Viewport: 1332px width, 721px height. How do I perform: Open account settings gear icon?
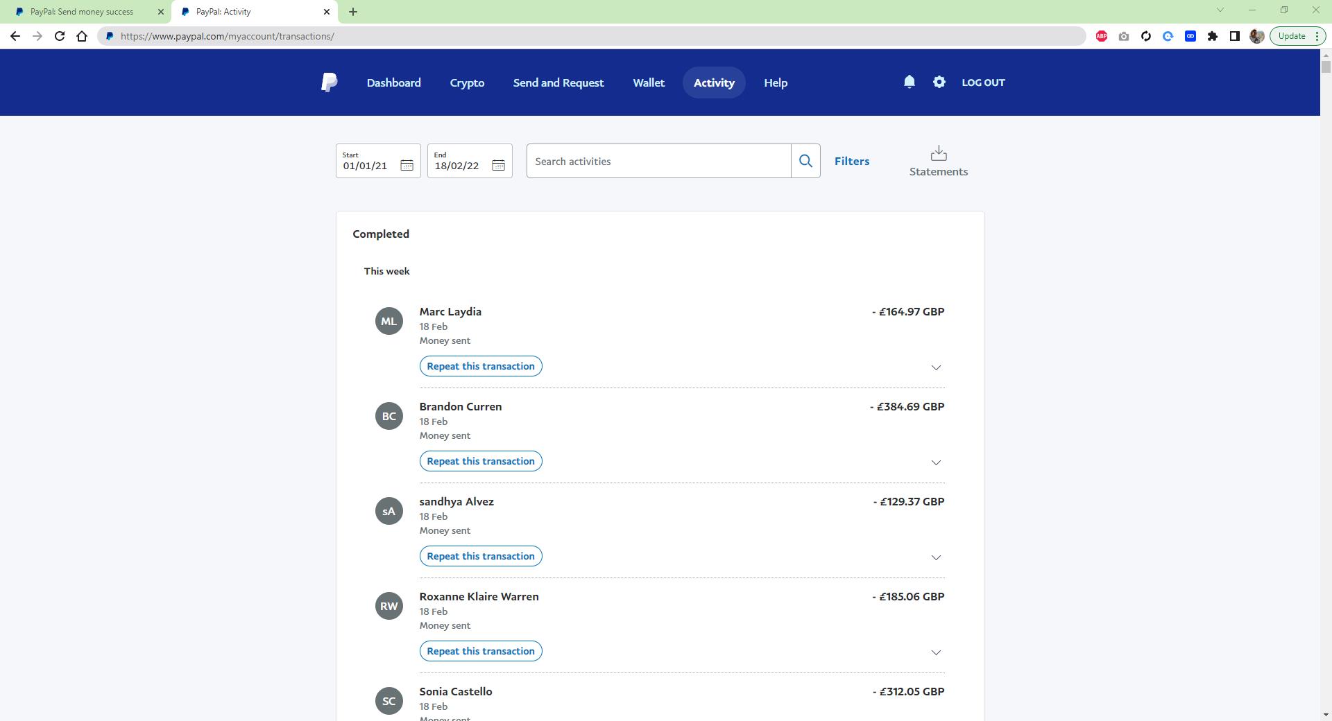click(939, 82)
